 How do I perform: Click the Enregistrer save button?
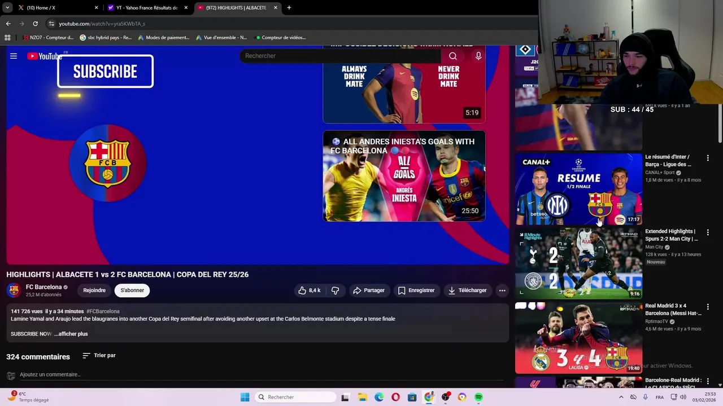click(417, 290)
